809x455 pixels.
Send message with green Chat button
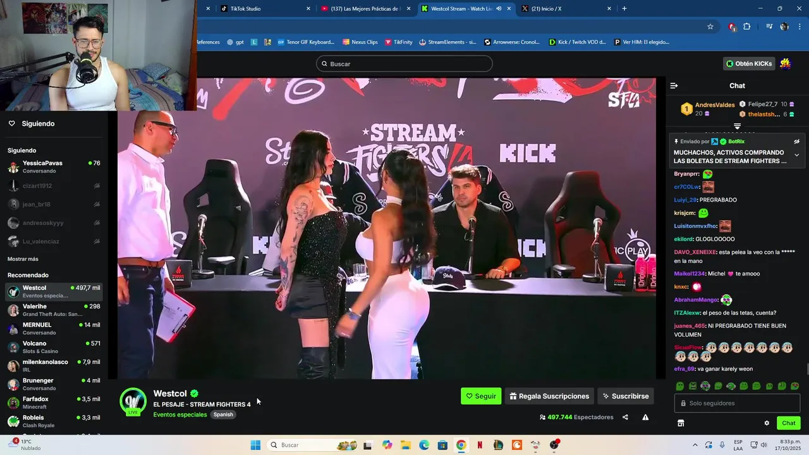tap(789, 423)
